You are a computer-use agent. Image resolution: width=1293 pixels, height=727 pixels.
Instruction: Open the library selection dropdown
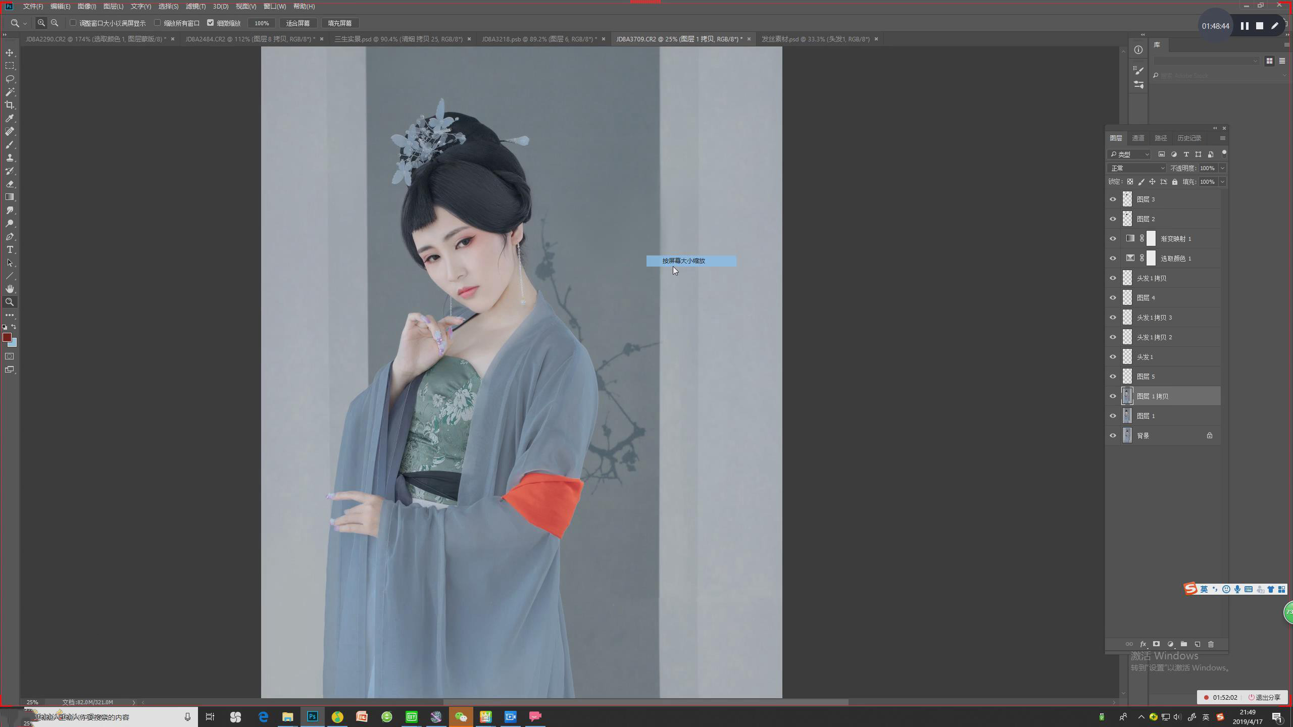1206,61
